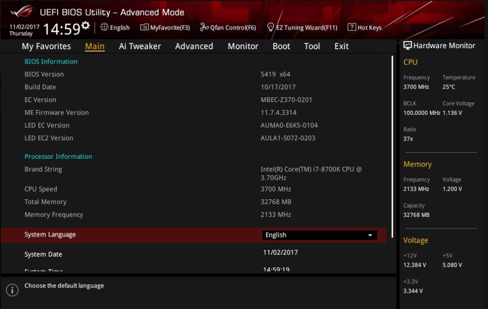Click memory voltage 1.200 V reading

tap(452, 189)
